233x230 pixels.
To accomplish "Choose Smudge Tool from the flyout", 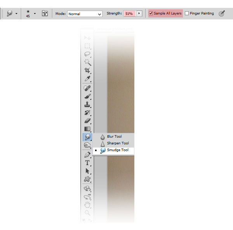I will click(x=113, y=150).
